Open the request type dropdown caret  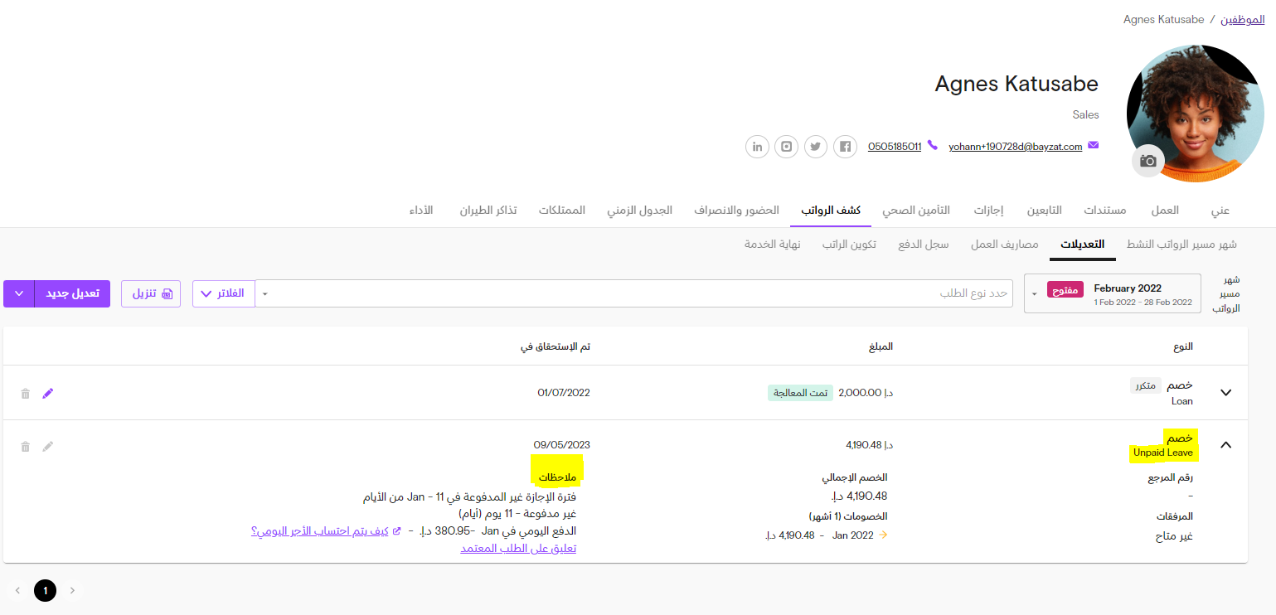(x=265, y=294)
